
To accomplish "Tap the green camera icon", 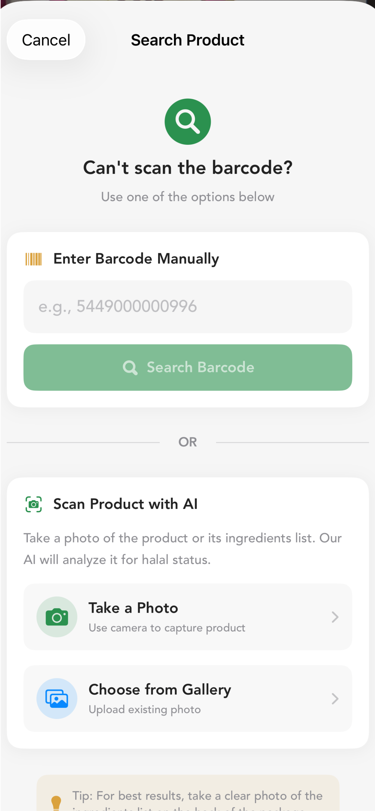I will pos(57,617).
